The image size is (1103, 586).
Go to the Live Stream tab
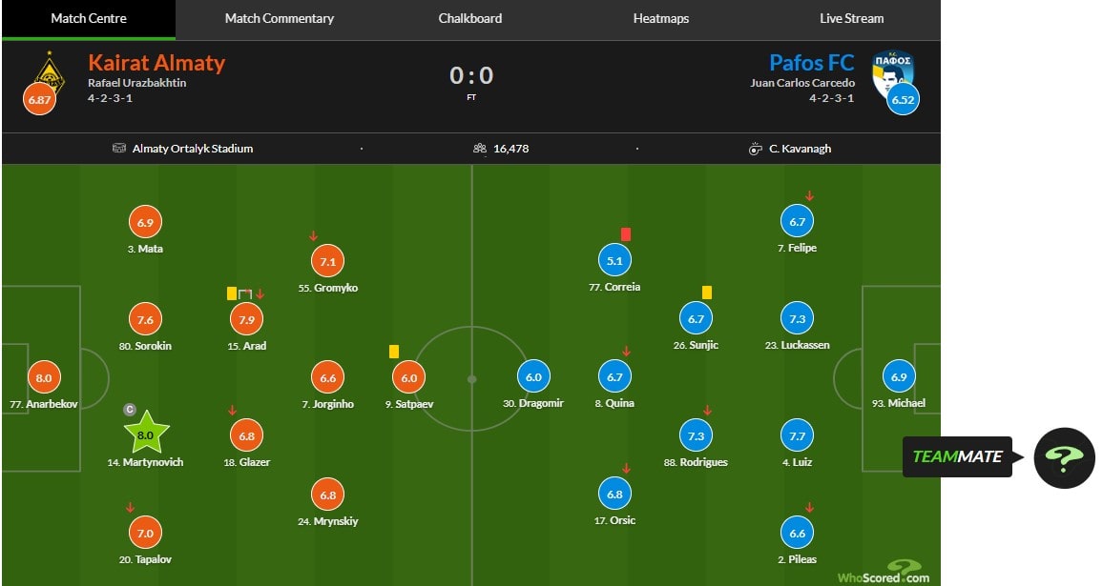coord(851,18)
